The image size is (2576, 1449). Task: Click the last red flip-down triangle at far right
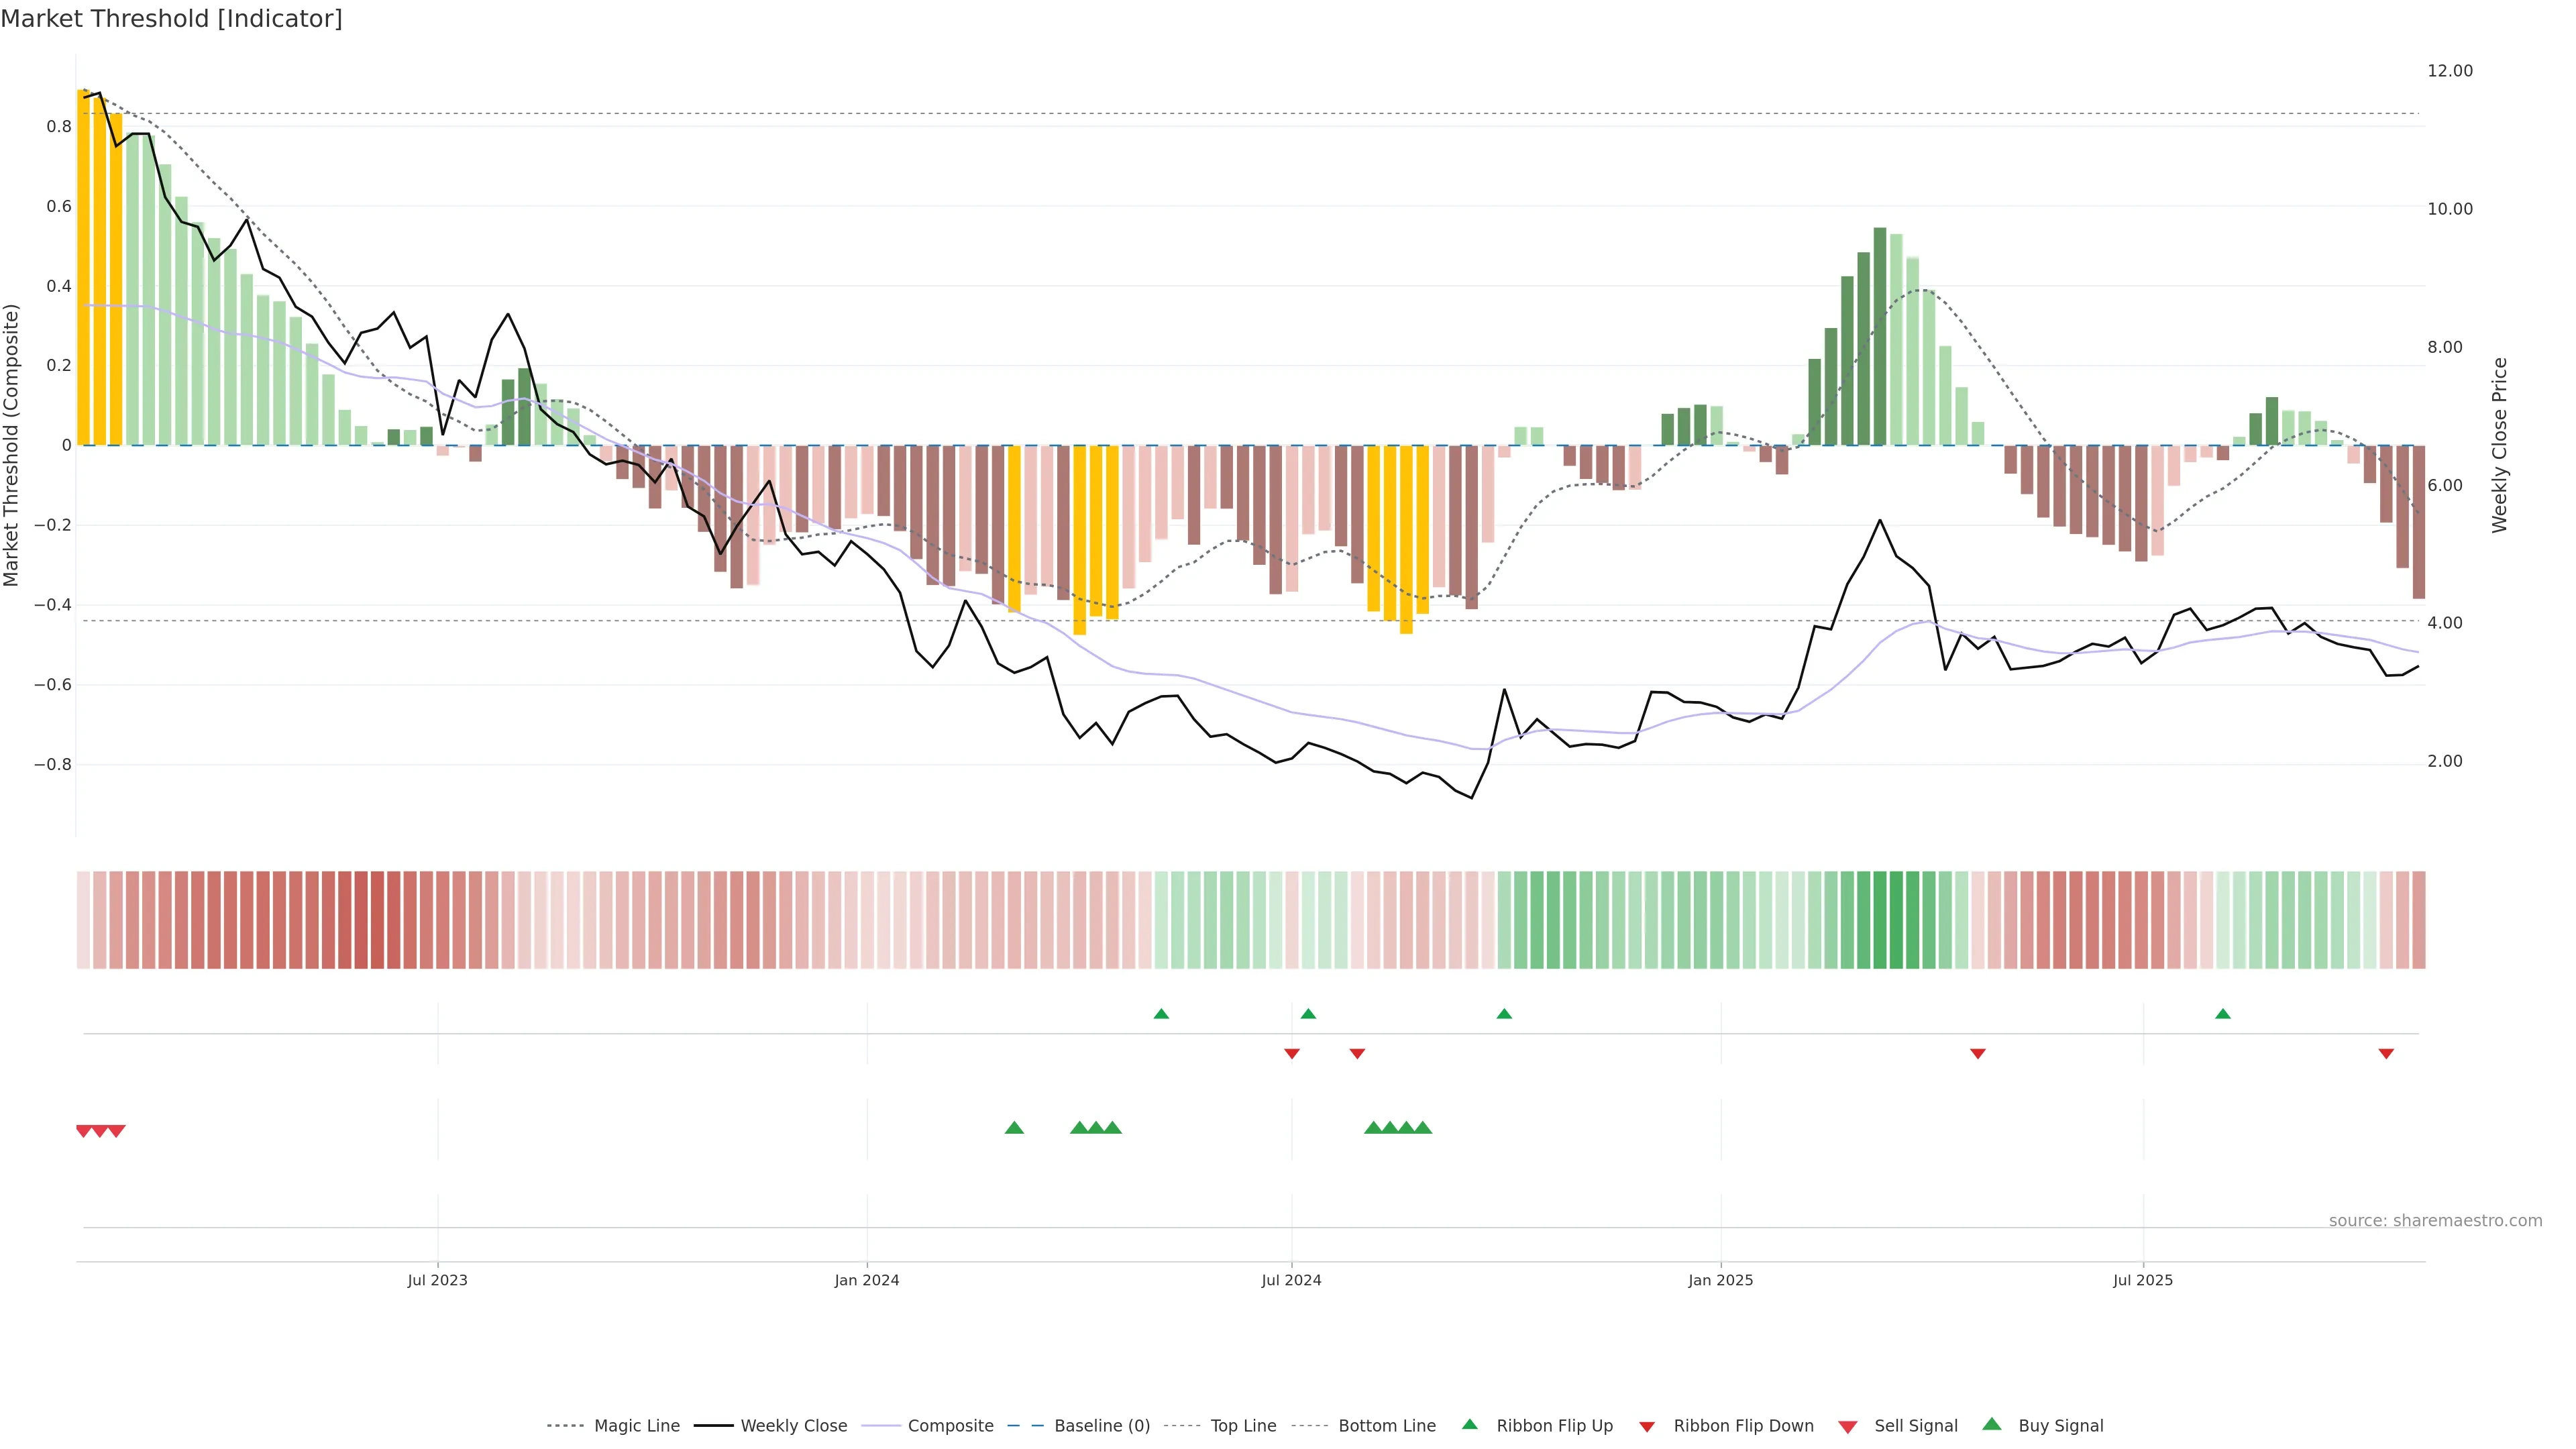(2386, 1053)
